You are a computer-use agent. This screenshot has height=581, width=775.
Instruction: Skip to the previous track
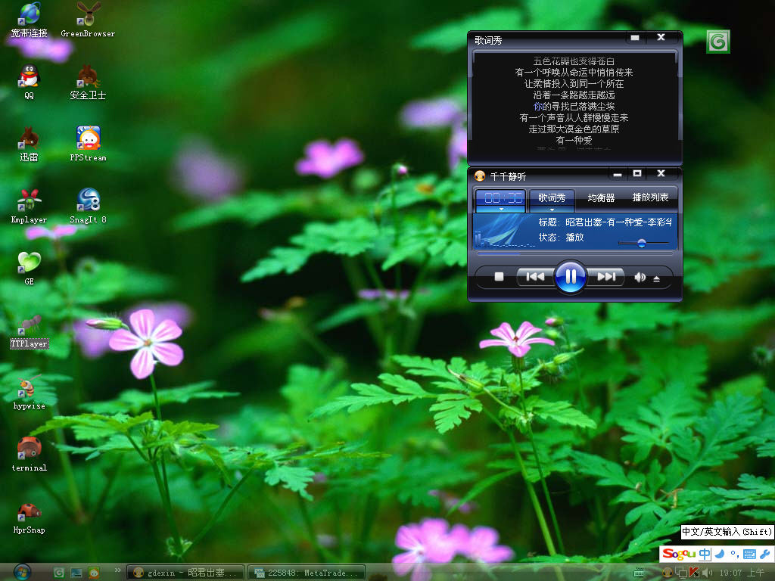[x=535, y=277]
